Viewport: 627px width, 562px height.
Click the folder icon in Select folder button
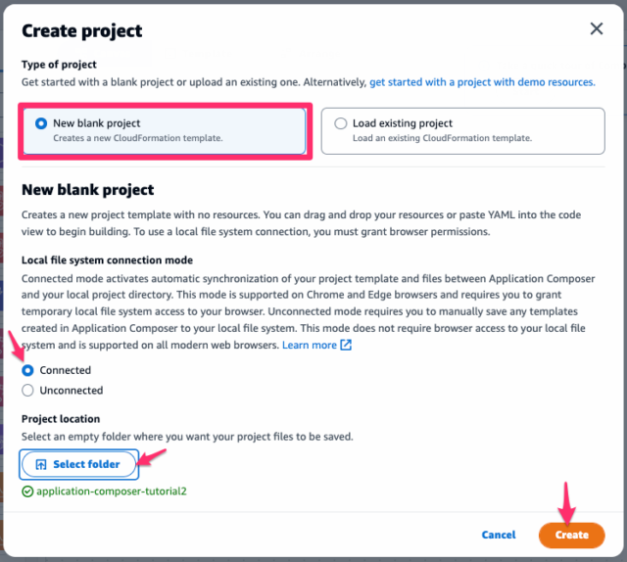coord(41,464)
